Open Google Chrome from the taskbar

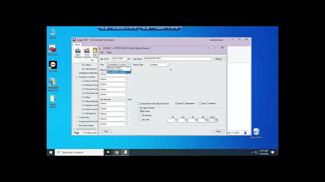point(116,152)
